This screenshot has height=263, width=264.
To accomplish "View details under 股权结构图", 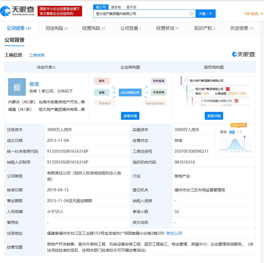I will coord(214,116).
